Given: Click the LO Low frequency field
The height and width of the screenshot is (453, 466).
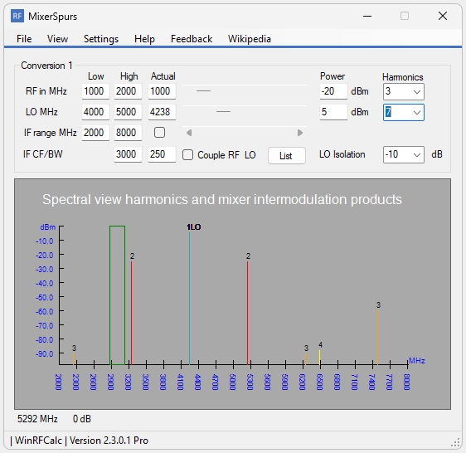Looking at the screenshot, I should (95, 112).
